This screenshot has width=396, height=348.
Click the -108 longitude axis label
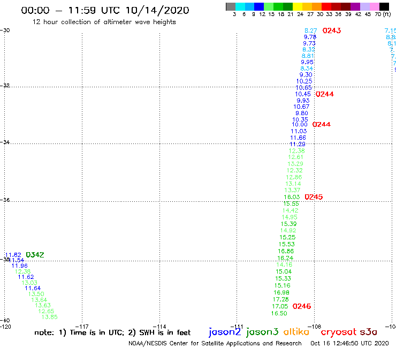click(x=315, y=327)
